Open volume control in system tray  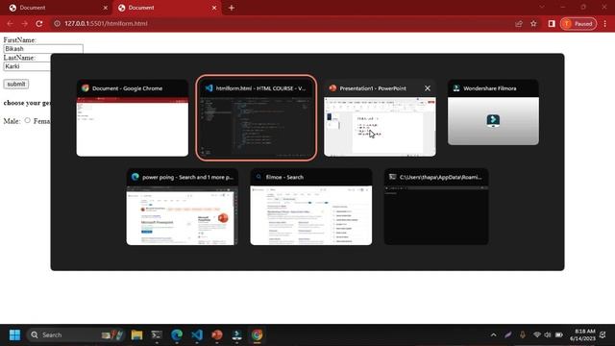[x=548, y=334]
